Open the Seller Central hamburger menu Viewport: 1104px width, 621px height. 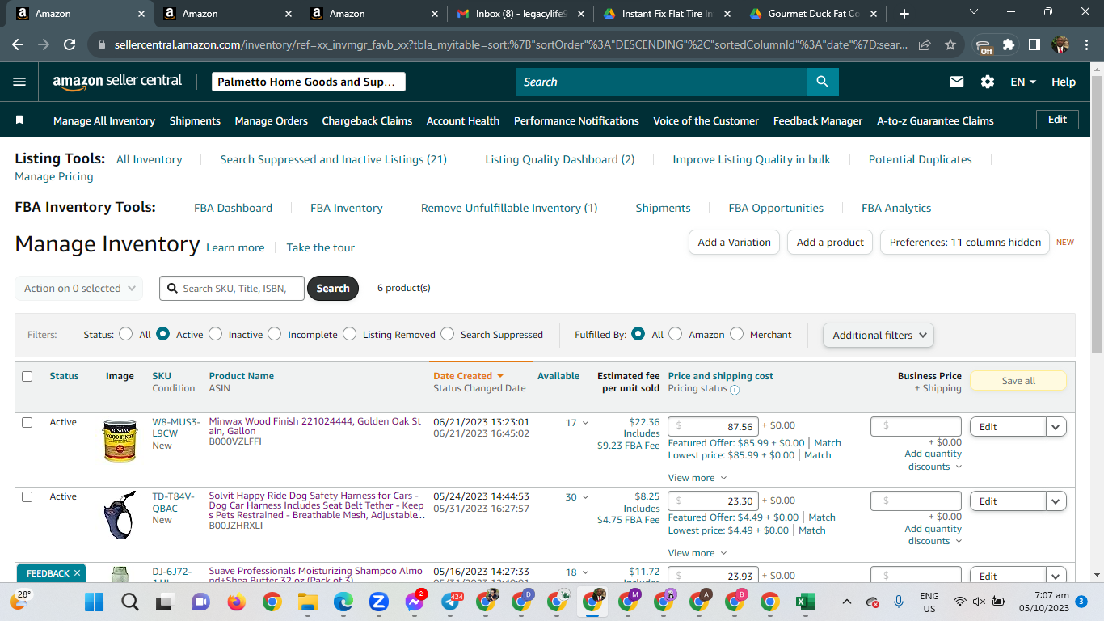[19, 82]
